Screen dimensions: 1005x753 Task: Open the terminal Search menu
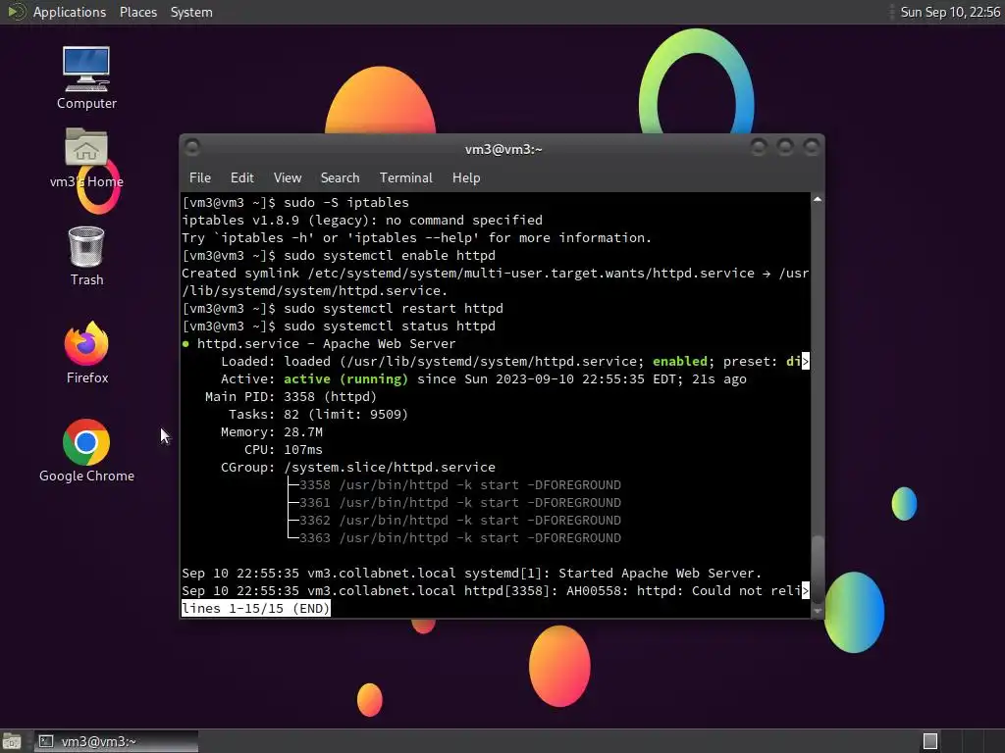(x=340, y=178)
